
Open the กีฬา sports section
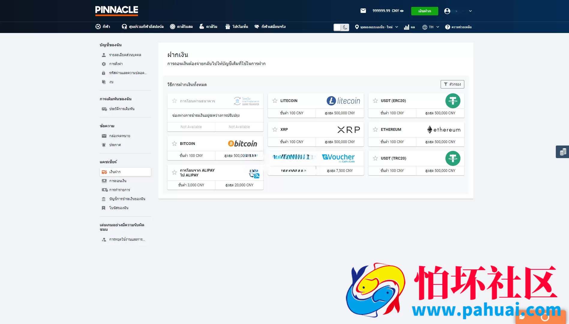pyautogui.click(x=103, y=27)
